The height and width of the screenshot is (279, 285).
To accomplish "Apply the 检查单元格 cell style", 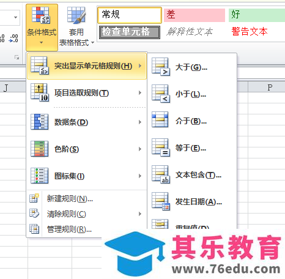I will click(130, 32).
